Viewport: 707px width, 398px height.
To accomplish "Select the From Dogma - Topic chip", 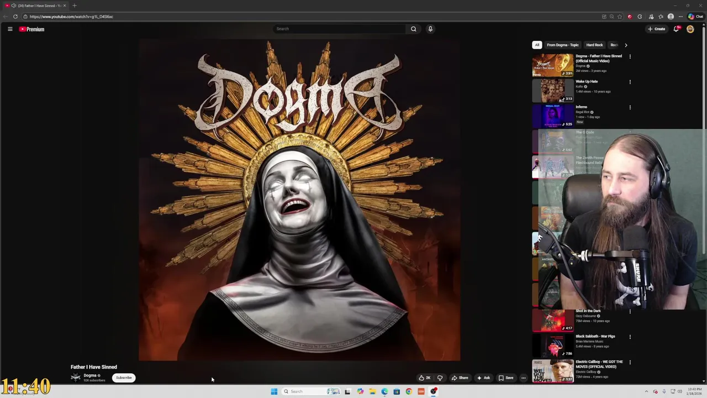I will pyautogui.click(x=563, y=45).
